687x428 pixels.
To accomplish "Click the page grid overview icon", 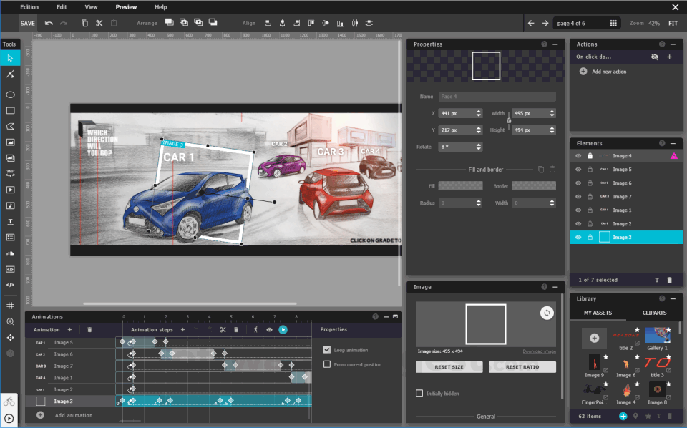I will click(613, 23).
